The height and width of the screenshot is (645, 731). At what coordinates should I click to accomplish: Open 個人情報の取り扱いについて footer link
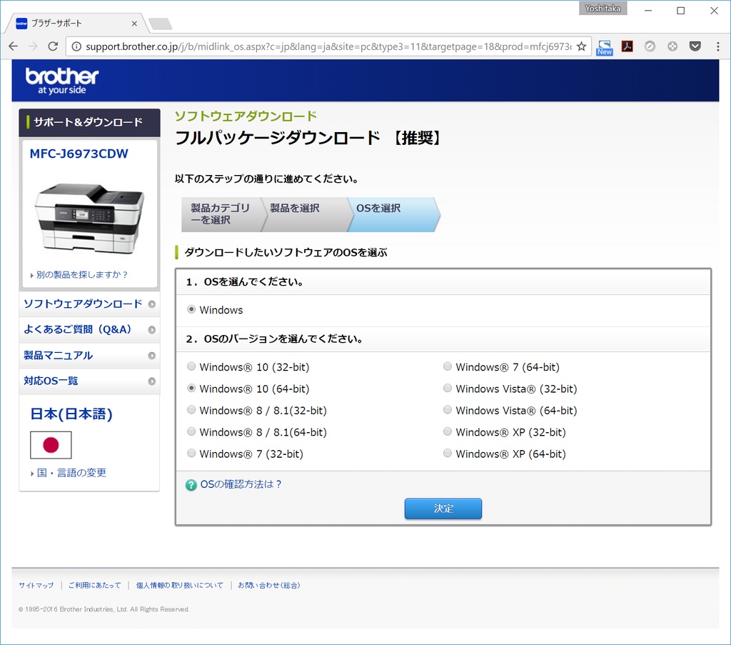coord(179,585)
